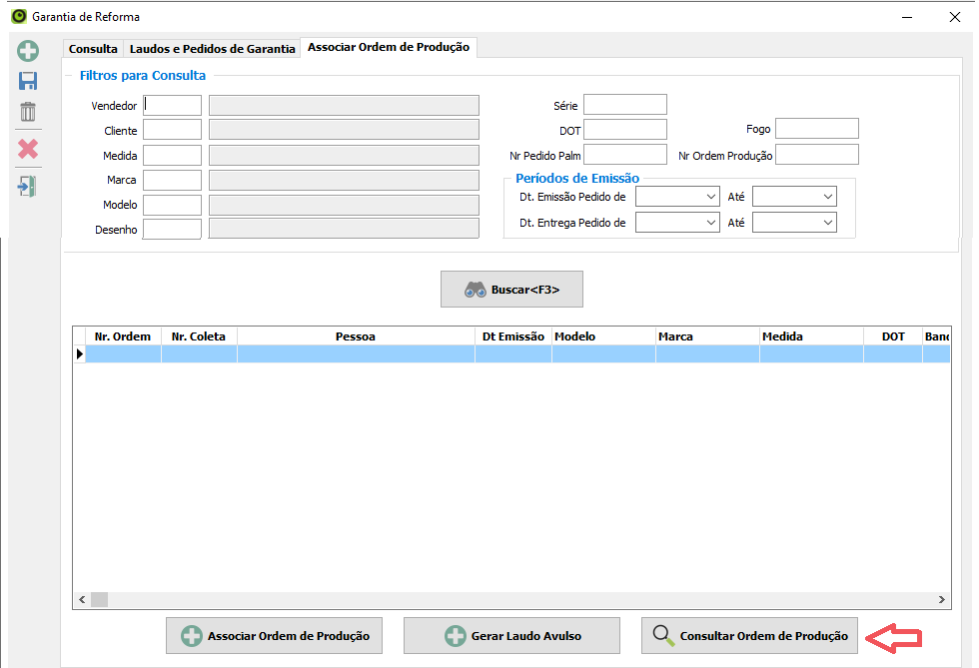Click Gerar Laudo Avulso button

coord(511,636)
